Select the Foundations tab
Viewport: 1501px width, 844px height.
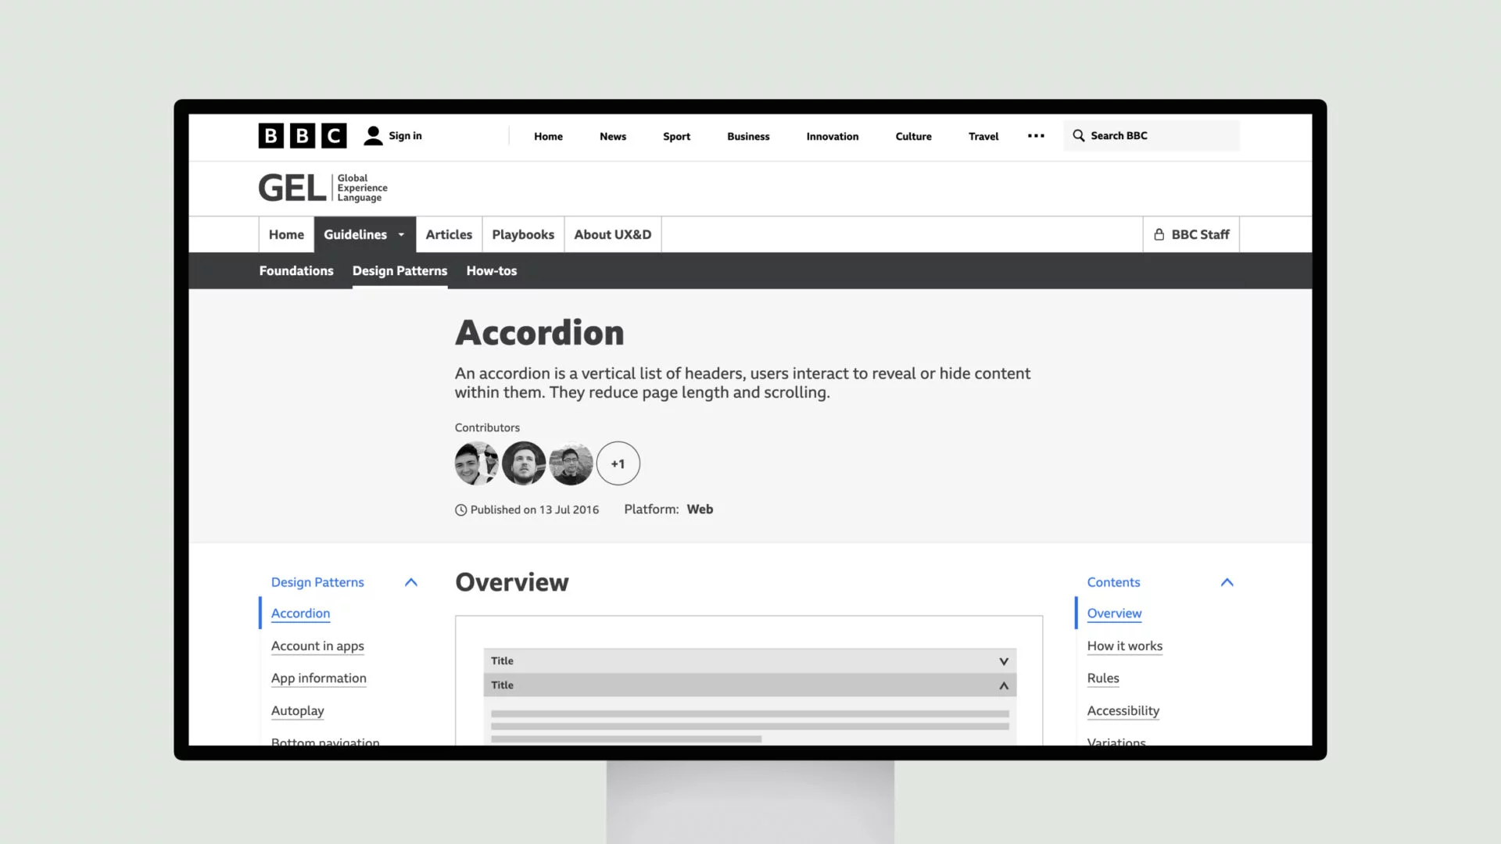tap(296, 270)
